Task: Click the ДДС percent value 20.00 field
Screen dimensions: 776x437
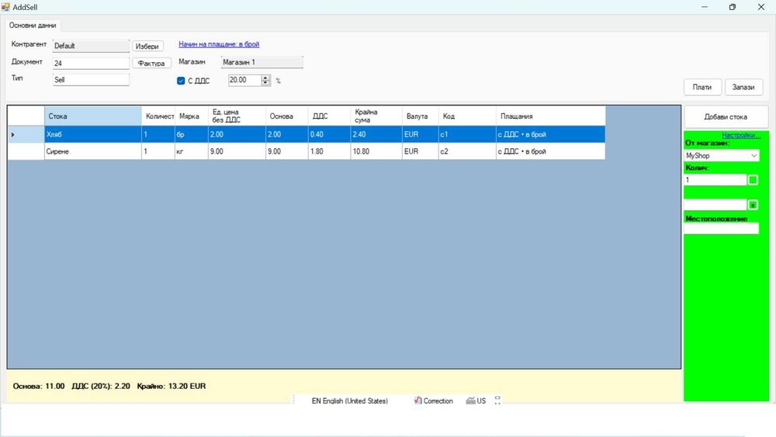Action: [245, 80]
